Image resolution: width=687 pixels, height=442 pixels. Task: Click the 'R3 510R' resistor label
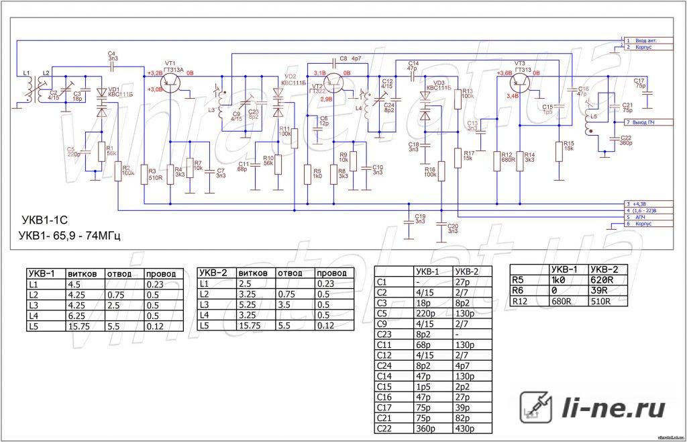[155, 175]
